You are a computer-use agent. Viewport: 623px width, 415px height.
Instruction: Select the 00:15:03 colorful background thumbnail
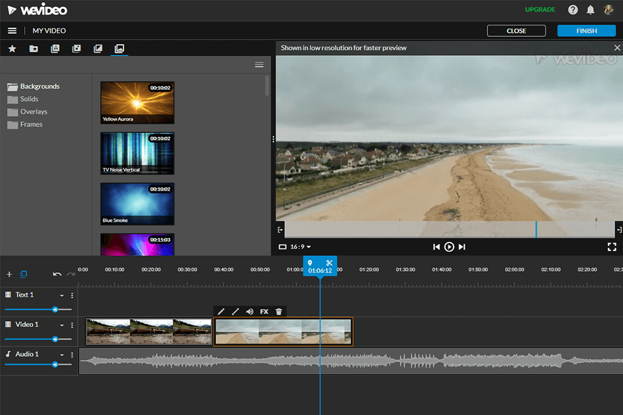[137, 244]
